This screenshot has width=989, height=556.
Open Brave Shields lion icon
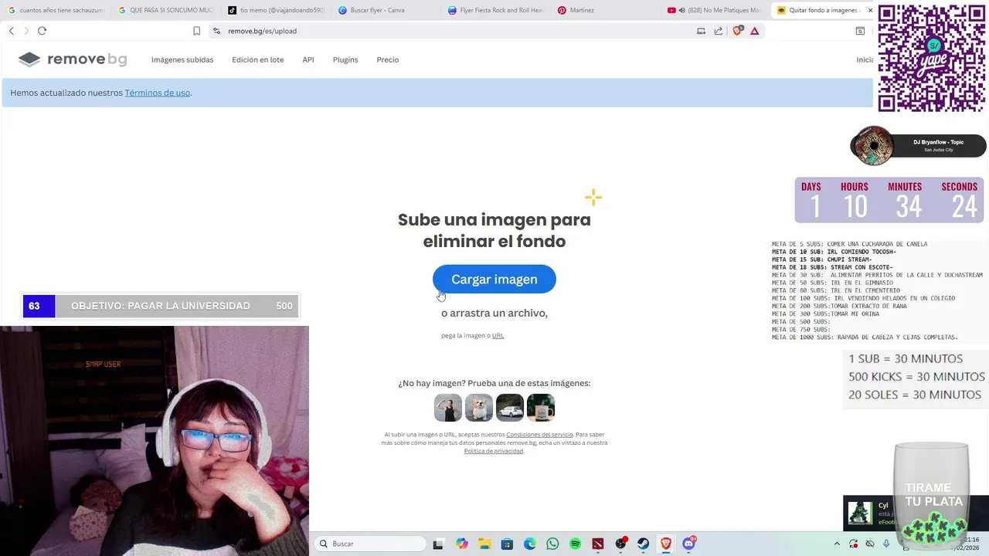pos(737,31)
